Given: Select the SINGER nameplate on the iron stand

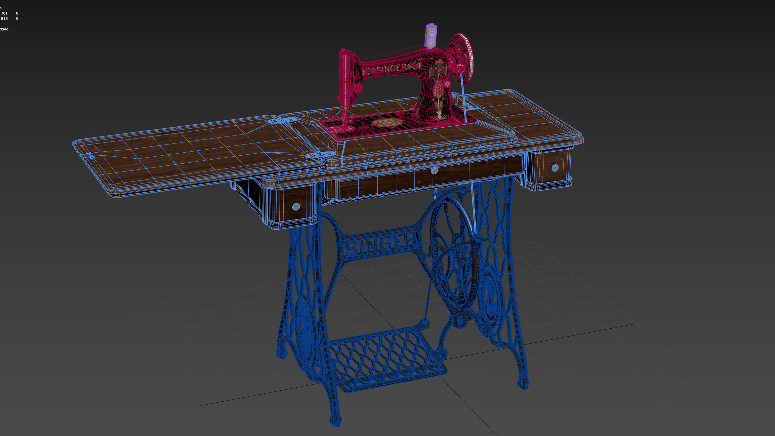Looking at the screenshot, I should pyautogui.click(x=381, y=244).
